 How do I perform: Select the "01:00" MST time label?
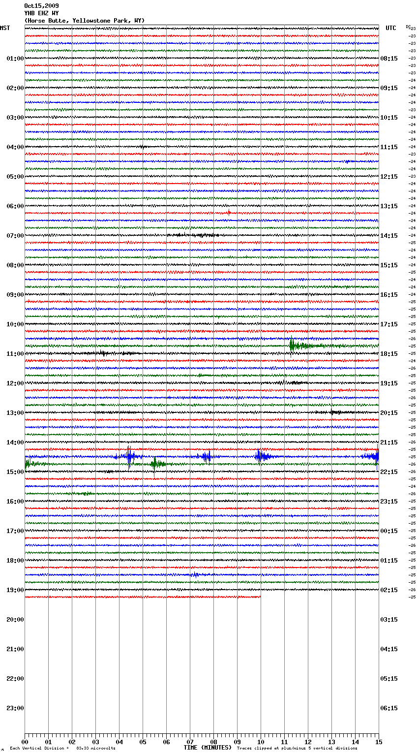click(15, 59)
